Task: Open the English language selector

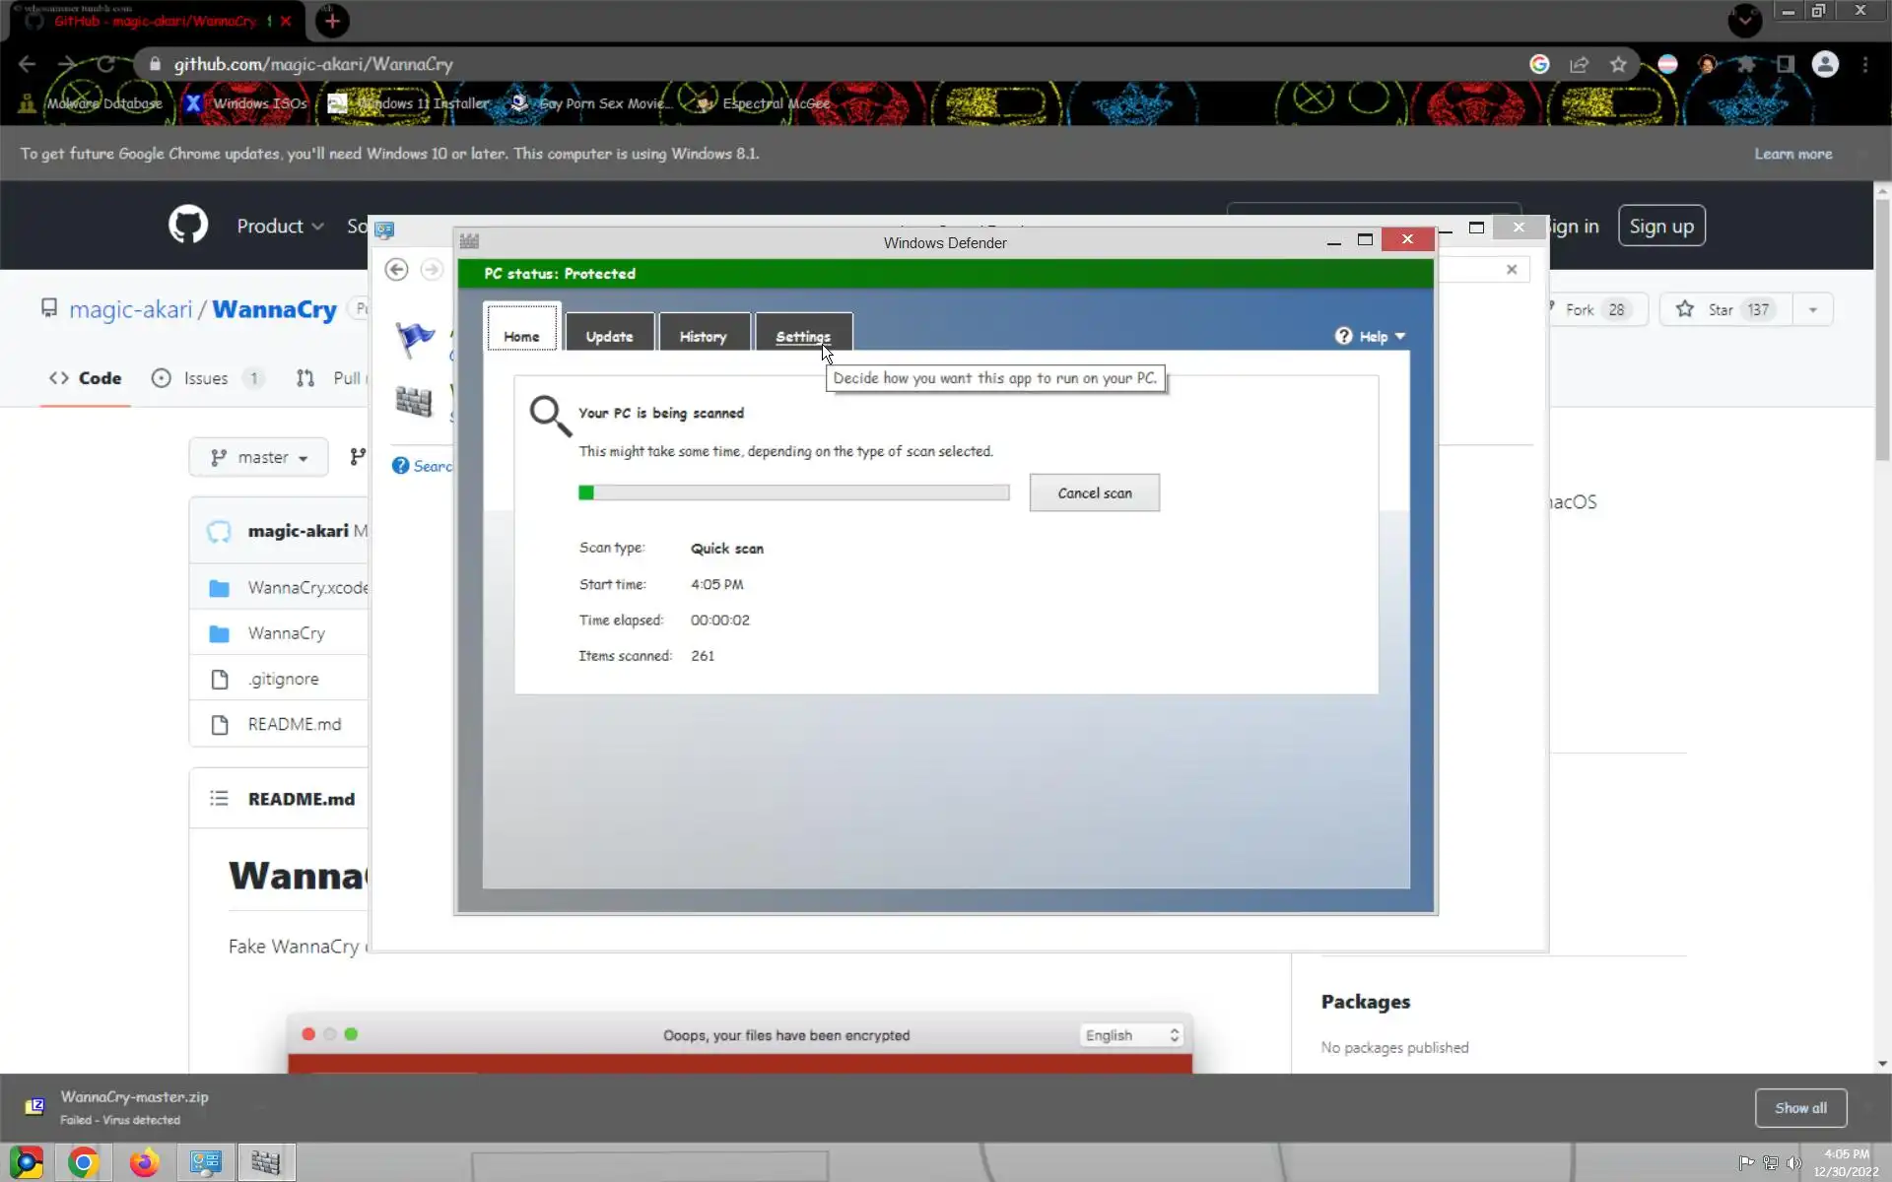Action: [x=1131, y=1035]
